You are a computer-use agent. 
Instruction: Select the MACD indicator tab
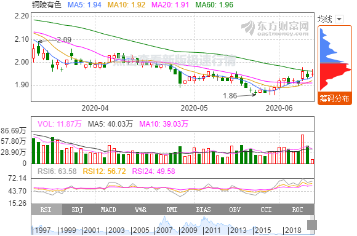108,210
